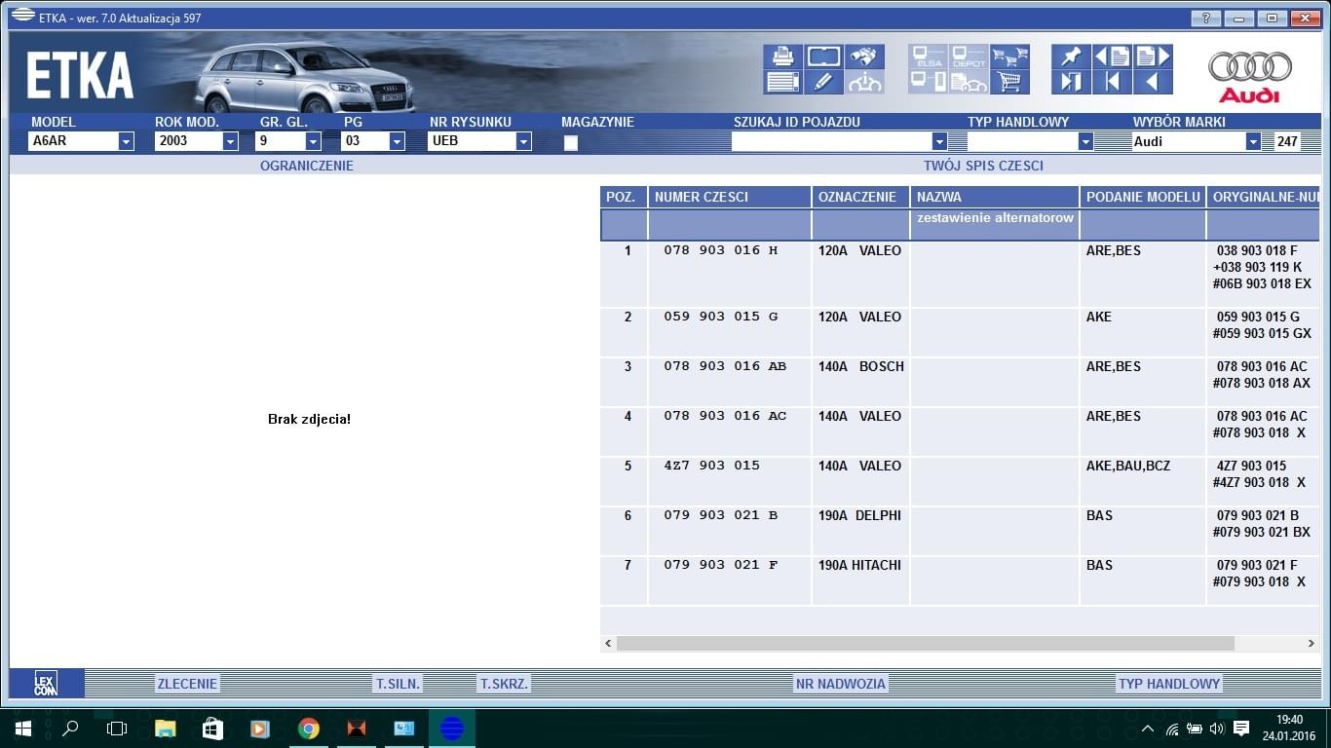Open the PG dropdown showing 03
The width and height of the screenshot is (1331, 748).
(x=397, y=141)
